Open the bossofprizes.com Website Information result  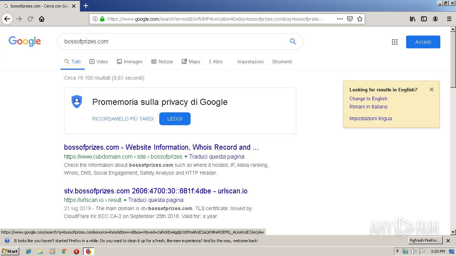[x=161, y=147]
